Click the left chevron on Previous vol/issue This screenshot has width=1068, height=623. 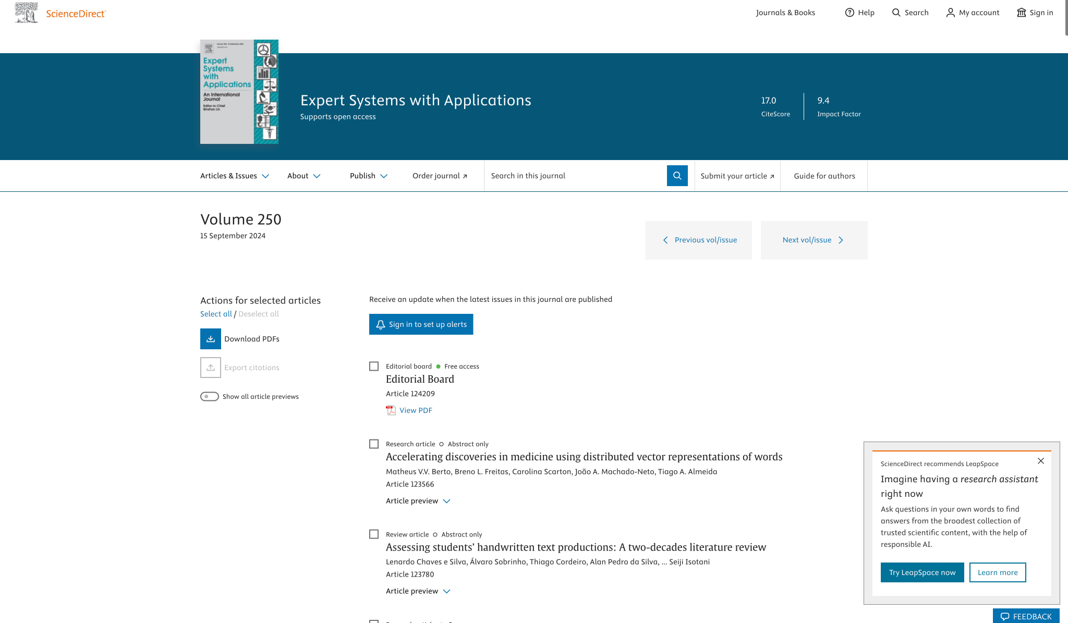point(665,240)
